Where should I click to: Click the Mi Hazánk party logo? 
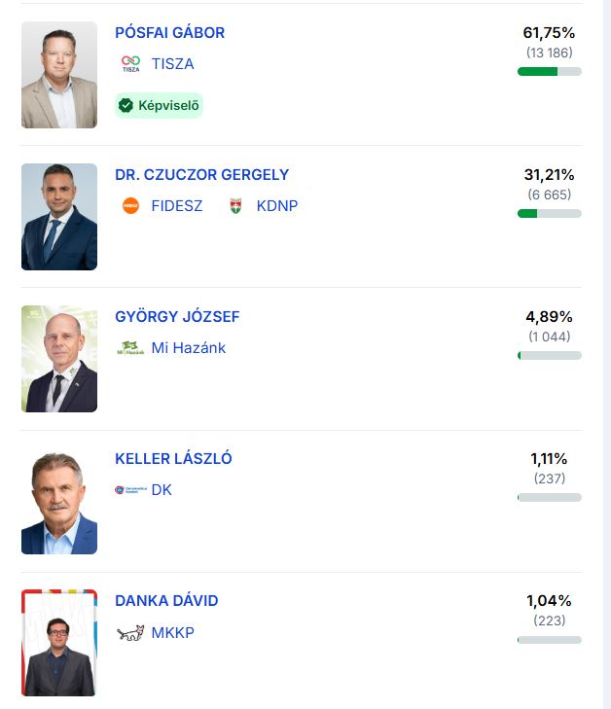(x=130, y=347)
